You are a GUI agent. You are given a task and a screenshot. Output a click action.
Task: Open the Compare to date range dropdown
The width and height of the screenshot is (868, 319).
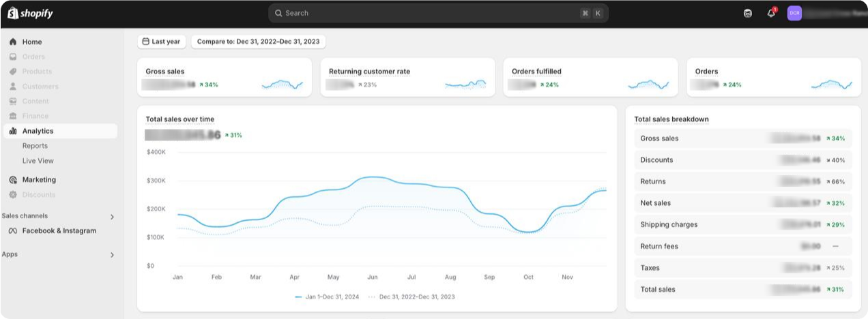coord(258,42)
